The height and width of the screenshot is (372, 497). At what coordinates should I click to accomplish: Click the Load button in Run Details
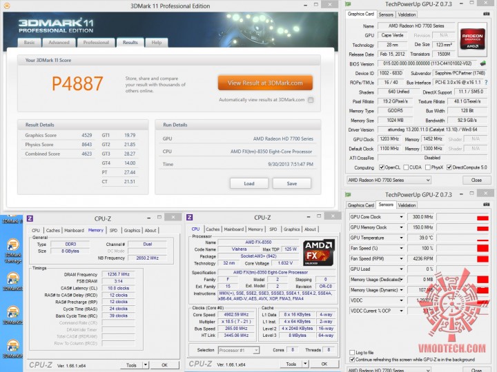tap(249, 183)
